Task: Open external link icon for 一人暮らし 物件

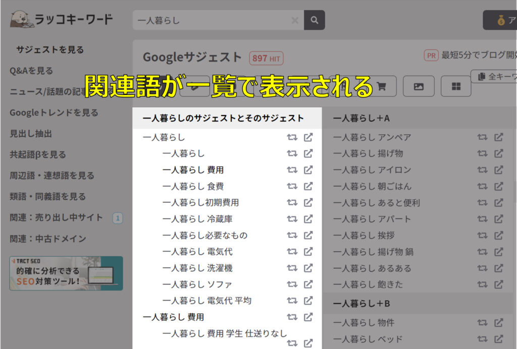Action: pos(498,322)
